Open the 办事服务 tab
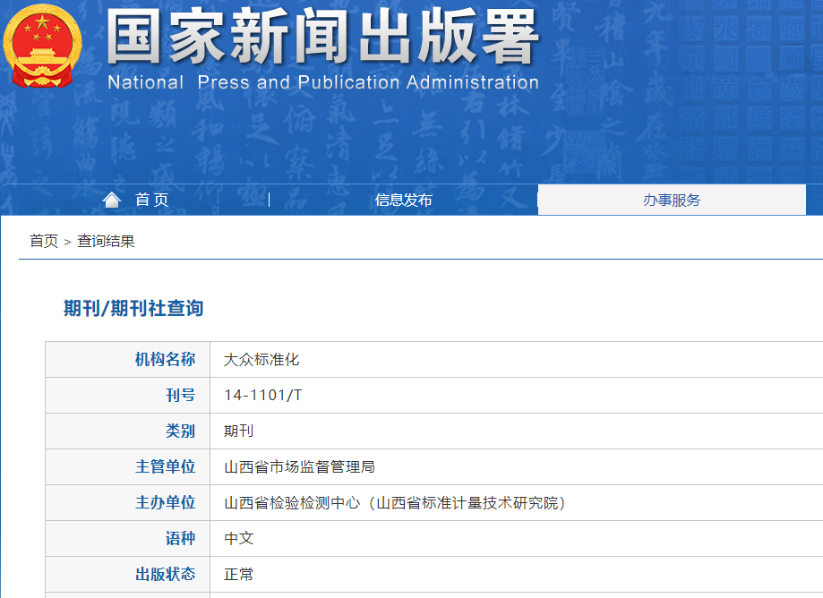The image size is (823, 598). pos(673,200)
